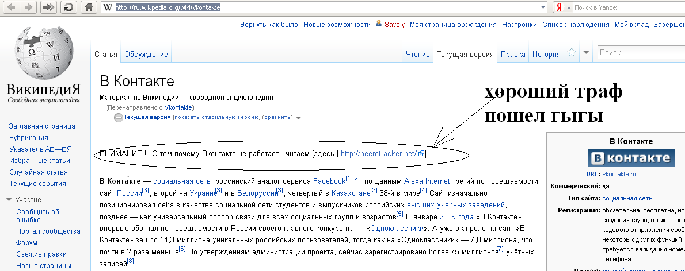Open the Украине link
The width and height of the screenshot is (685, 271).
(x=203, y=193)
